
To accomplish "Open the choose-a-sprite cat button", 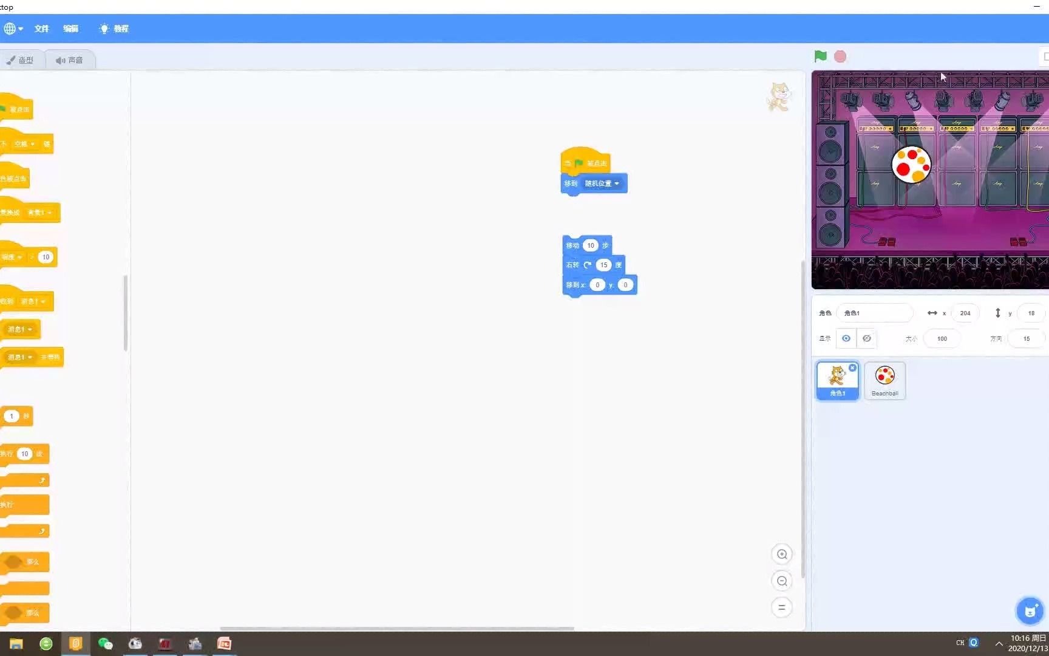I will 1030,611.
